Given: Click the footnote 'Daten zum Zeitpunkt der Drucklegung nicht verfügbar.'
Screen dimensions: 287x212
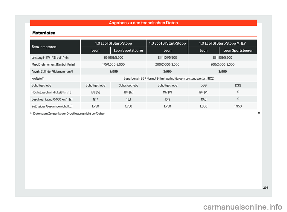Looking at the screenshot, I should pyautogui.click(x=69, y=113).
